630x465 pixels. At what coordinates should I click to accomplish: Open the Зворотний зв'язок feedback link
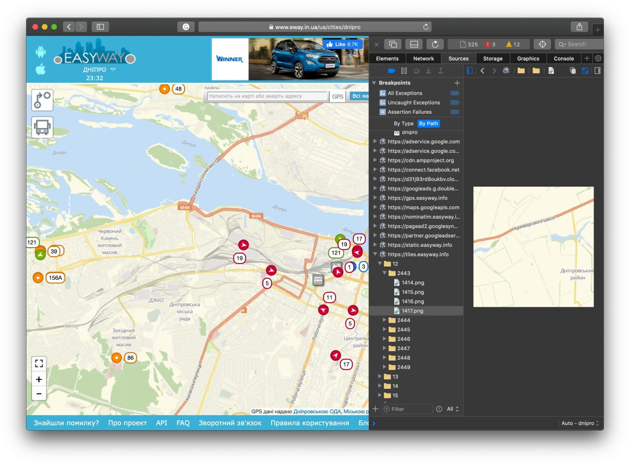[x=230, y=423]
